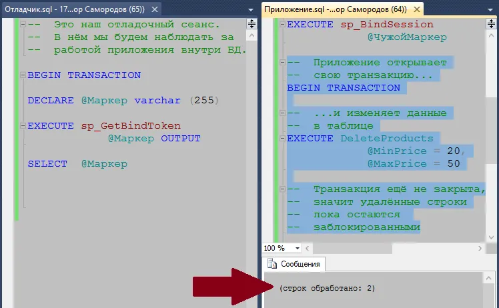Click sp_GetBindToken procedure name
499x308 pixels.
click(x=131, y=126)
